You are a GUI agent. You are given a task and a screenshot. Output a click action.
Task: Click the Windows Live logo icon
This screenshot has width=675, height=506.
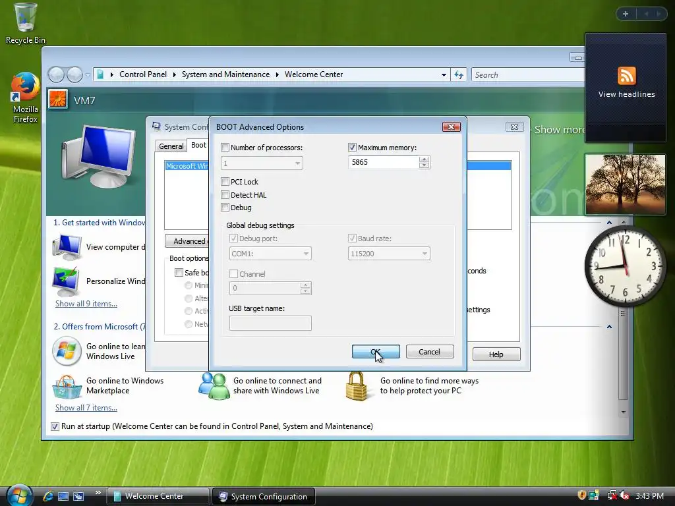(67, 351)
